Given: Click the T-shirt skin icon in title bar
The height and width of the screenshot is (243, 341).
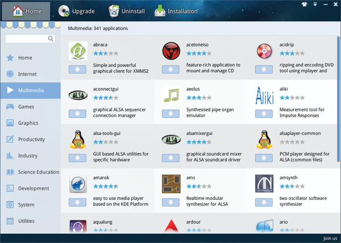Looking at the screenshot, I should [x=305, y=4].
